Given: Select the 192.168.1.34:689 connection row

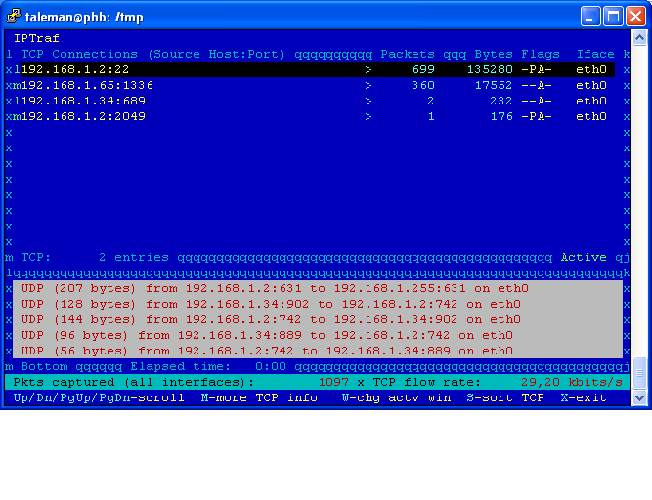Looking at the screenshot, I should [x=318, y=101].
